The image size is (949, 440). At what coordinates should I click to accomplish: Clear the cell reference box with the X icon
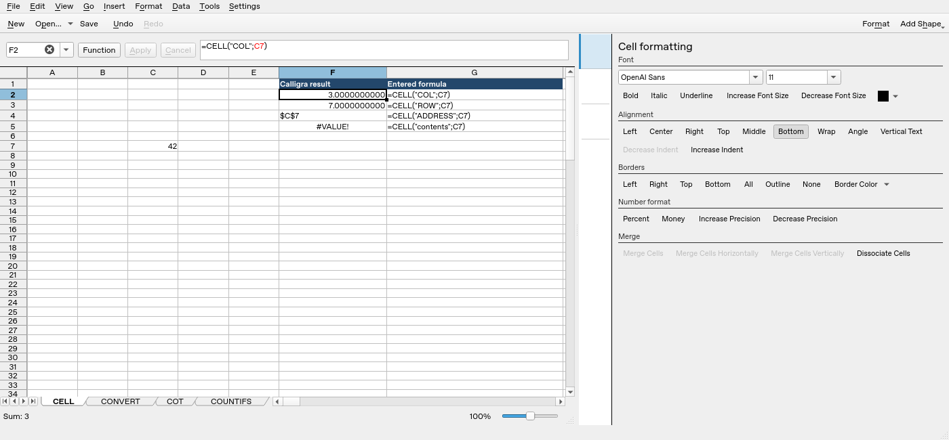49,49
